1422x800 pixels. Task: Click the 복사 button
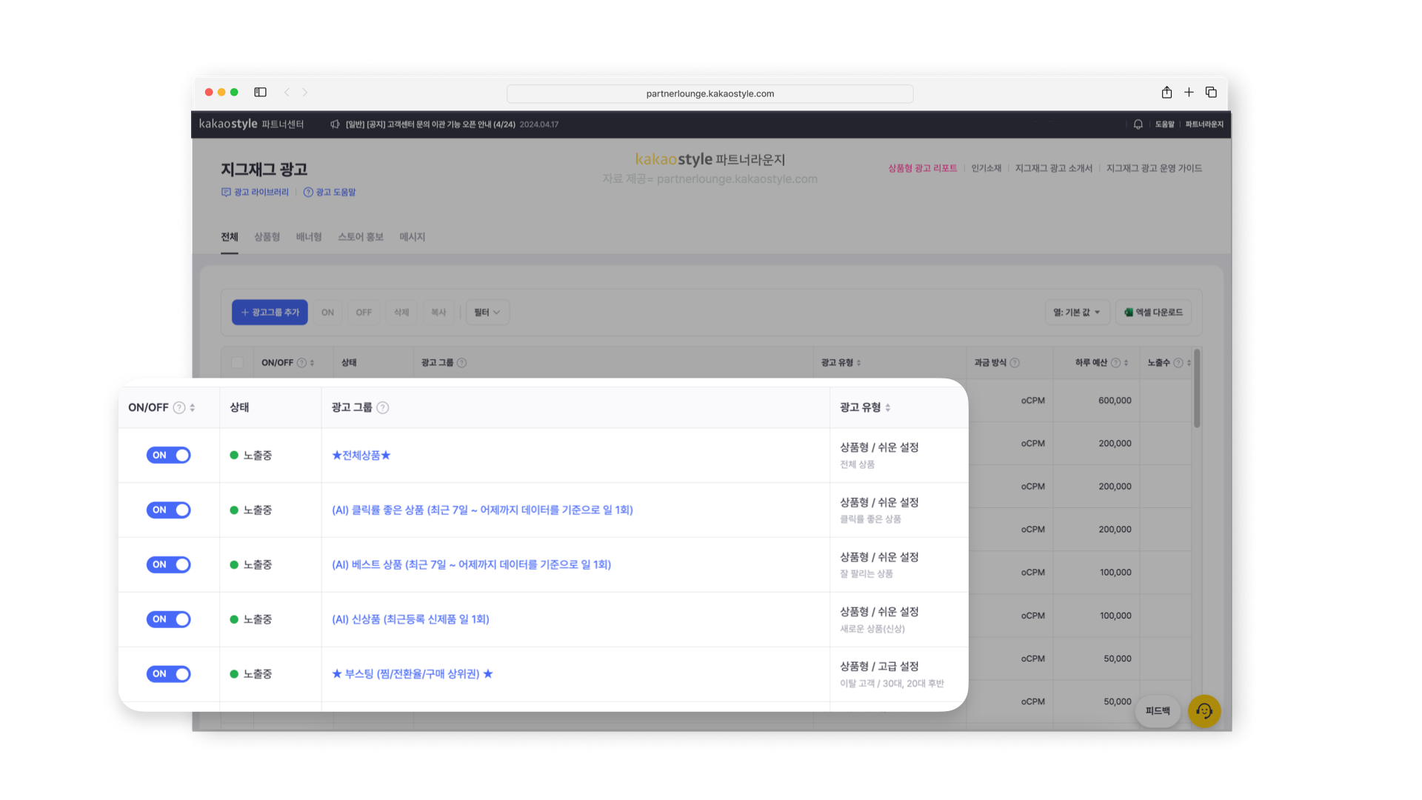coord(438,313)
